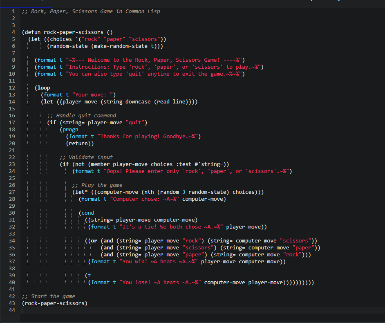Screen dimensions: 385x323
Task: Click line number 12 in the gutter
Action: click(12, 87)
